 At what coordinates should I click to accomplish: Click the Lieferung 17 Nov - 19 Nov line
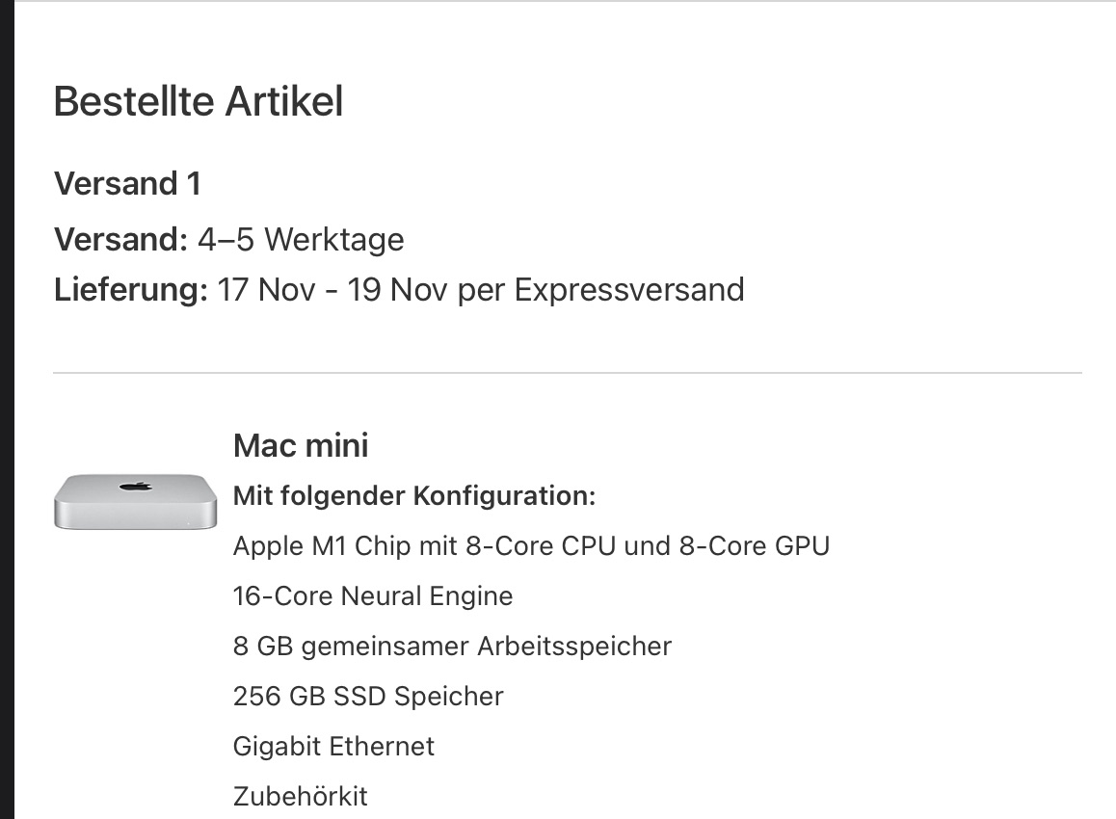point(399,290)
